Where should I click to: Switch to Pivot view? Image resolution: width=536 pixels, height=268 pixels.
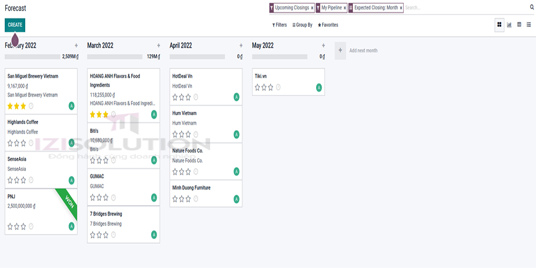pos(519,25)
